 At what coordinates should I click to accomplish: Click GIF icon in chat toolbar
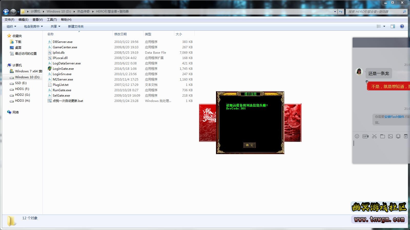pos(365,136)
